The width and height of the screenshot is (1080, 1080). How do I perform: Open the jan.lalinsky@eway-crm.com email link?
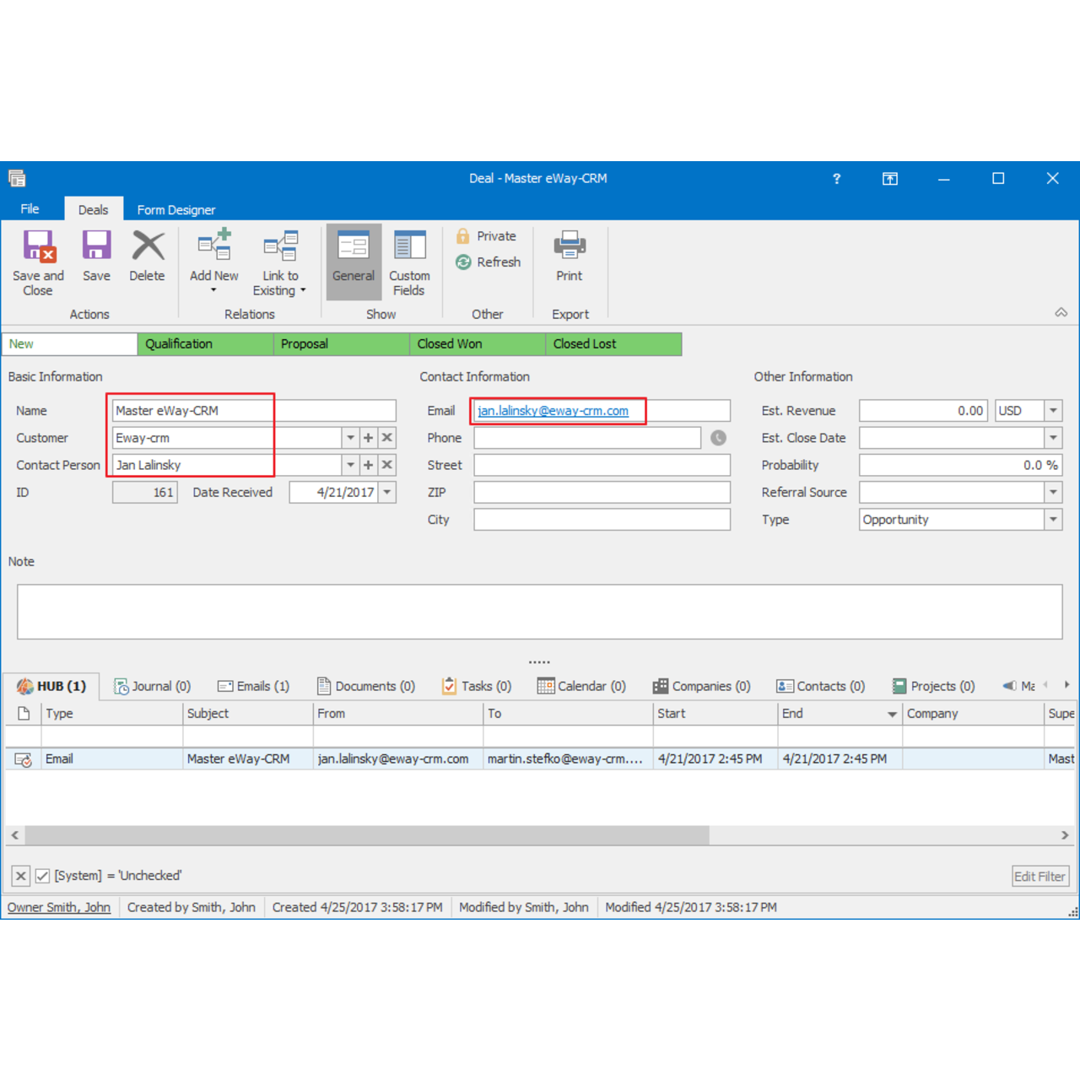pyautogui.click(x=553, y=411)
